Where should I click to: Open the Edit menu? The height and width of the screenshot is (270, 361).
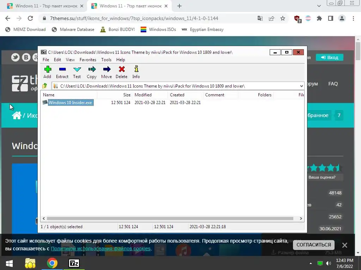57,60
